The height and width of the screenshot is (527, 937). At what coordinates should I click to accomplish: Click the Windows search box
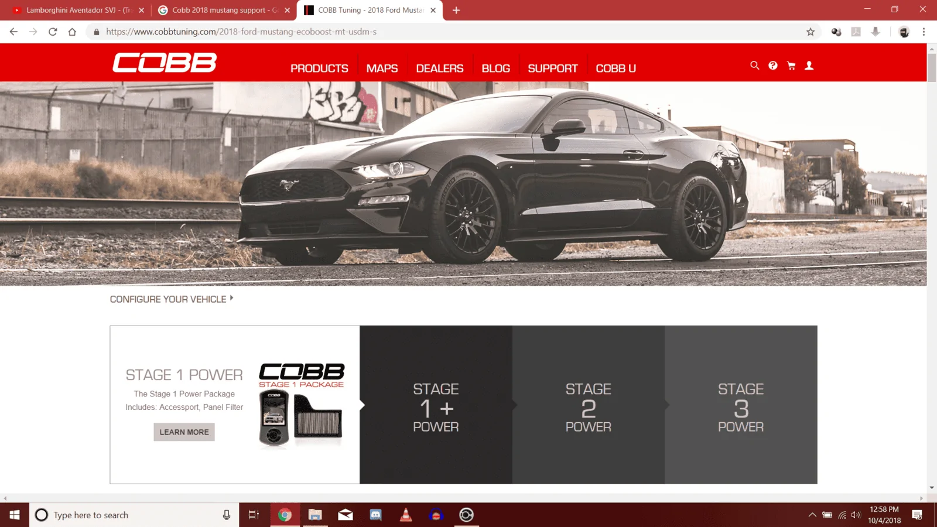(134, 515)
